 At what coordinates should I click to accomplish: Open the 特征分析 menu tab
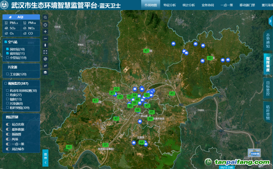(x=170, y=5)
